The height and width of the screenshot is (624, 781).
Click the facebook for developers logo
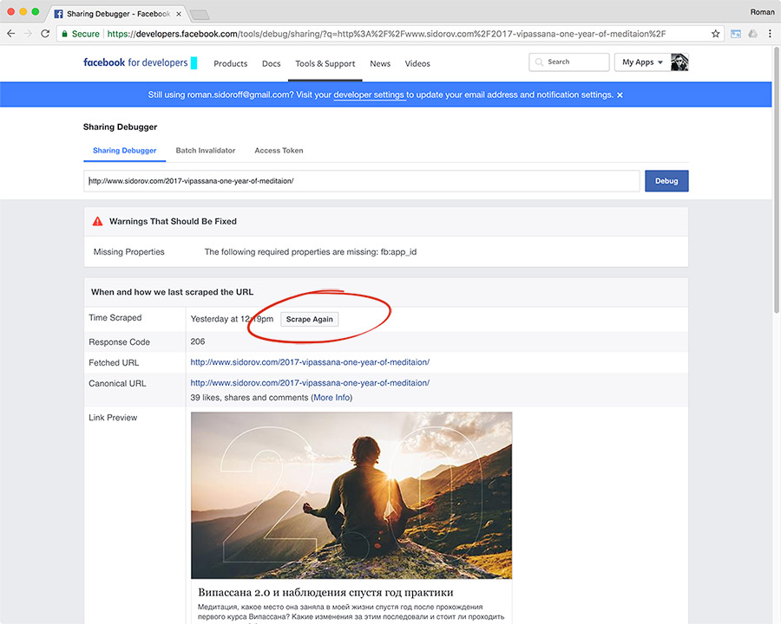point(140,62)
